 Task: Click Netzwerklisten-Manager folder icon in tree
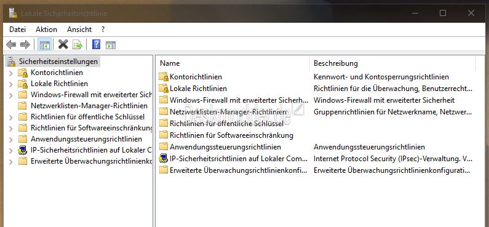[x=23, y=106]
